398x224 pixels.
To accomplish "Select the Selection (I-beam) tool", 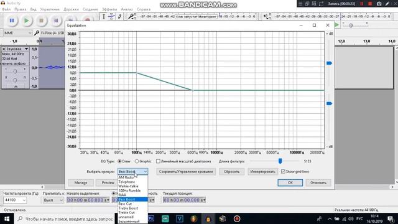I will pyautogui.click(x=104, y=17).
